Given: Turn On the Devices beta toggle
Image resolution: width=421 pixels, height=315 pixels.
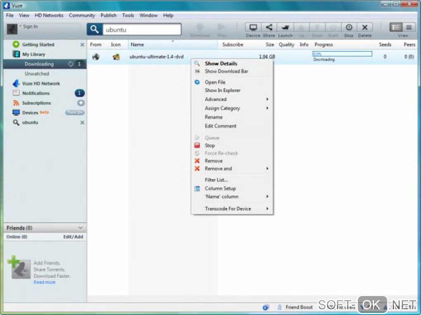Looking at the screenshot, I should click(x=75, y=113).
